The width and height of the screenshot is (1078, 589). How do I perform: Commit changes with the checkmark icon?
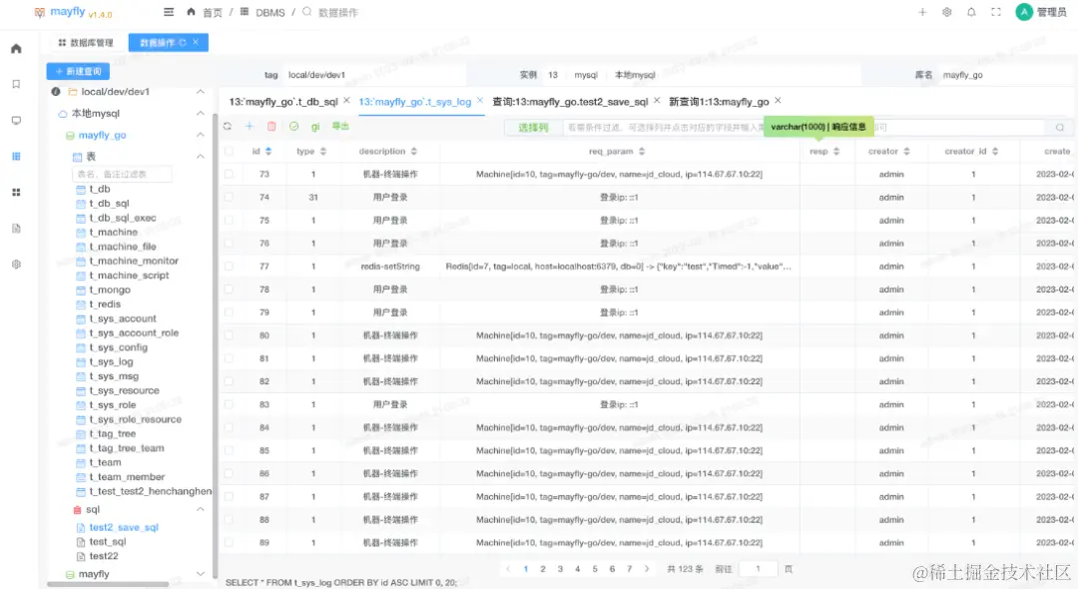coord(293,127)
